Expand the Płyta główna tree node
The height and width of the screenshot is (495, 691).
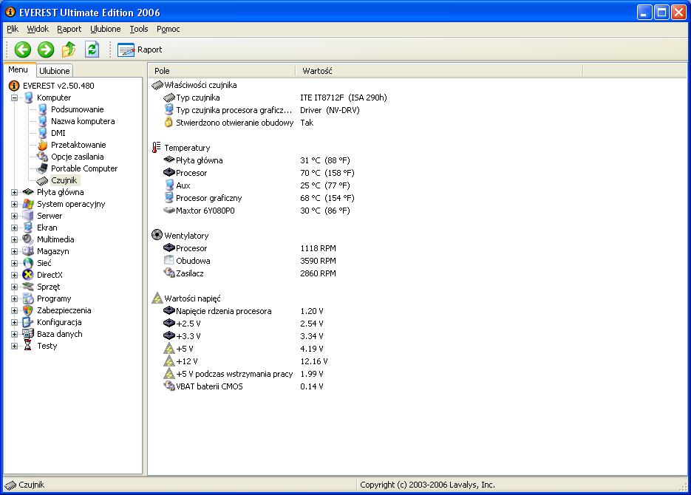click(15, 192)
